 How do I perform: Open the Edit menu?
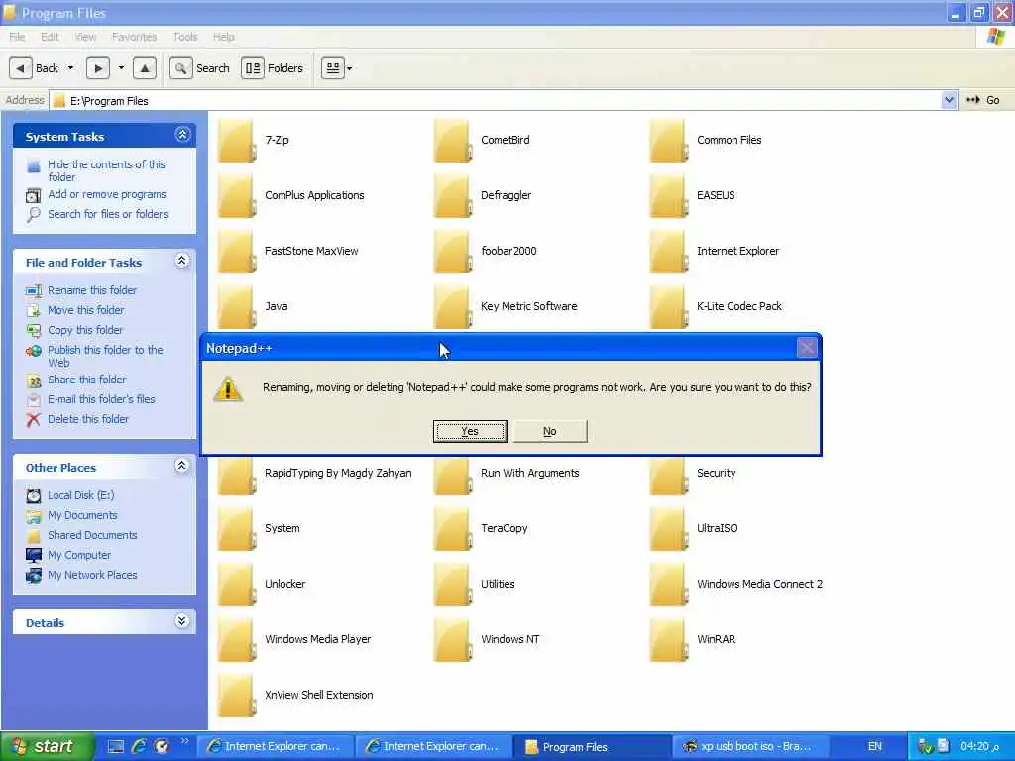point(50,37)
